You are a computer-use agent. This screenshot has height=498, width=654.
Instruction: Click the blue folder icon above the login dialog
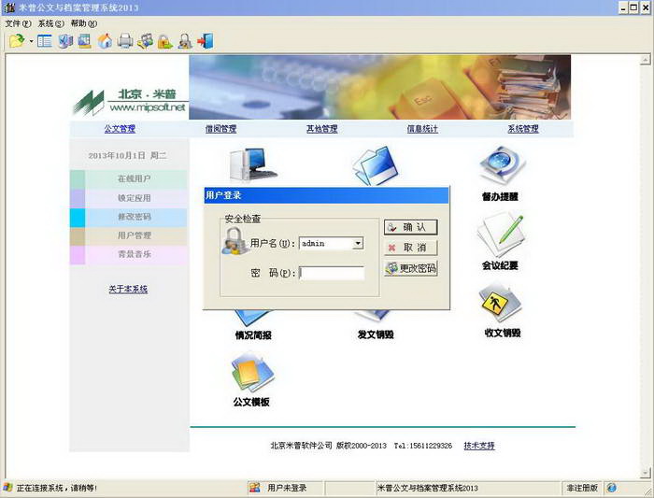point(375,165)
